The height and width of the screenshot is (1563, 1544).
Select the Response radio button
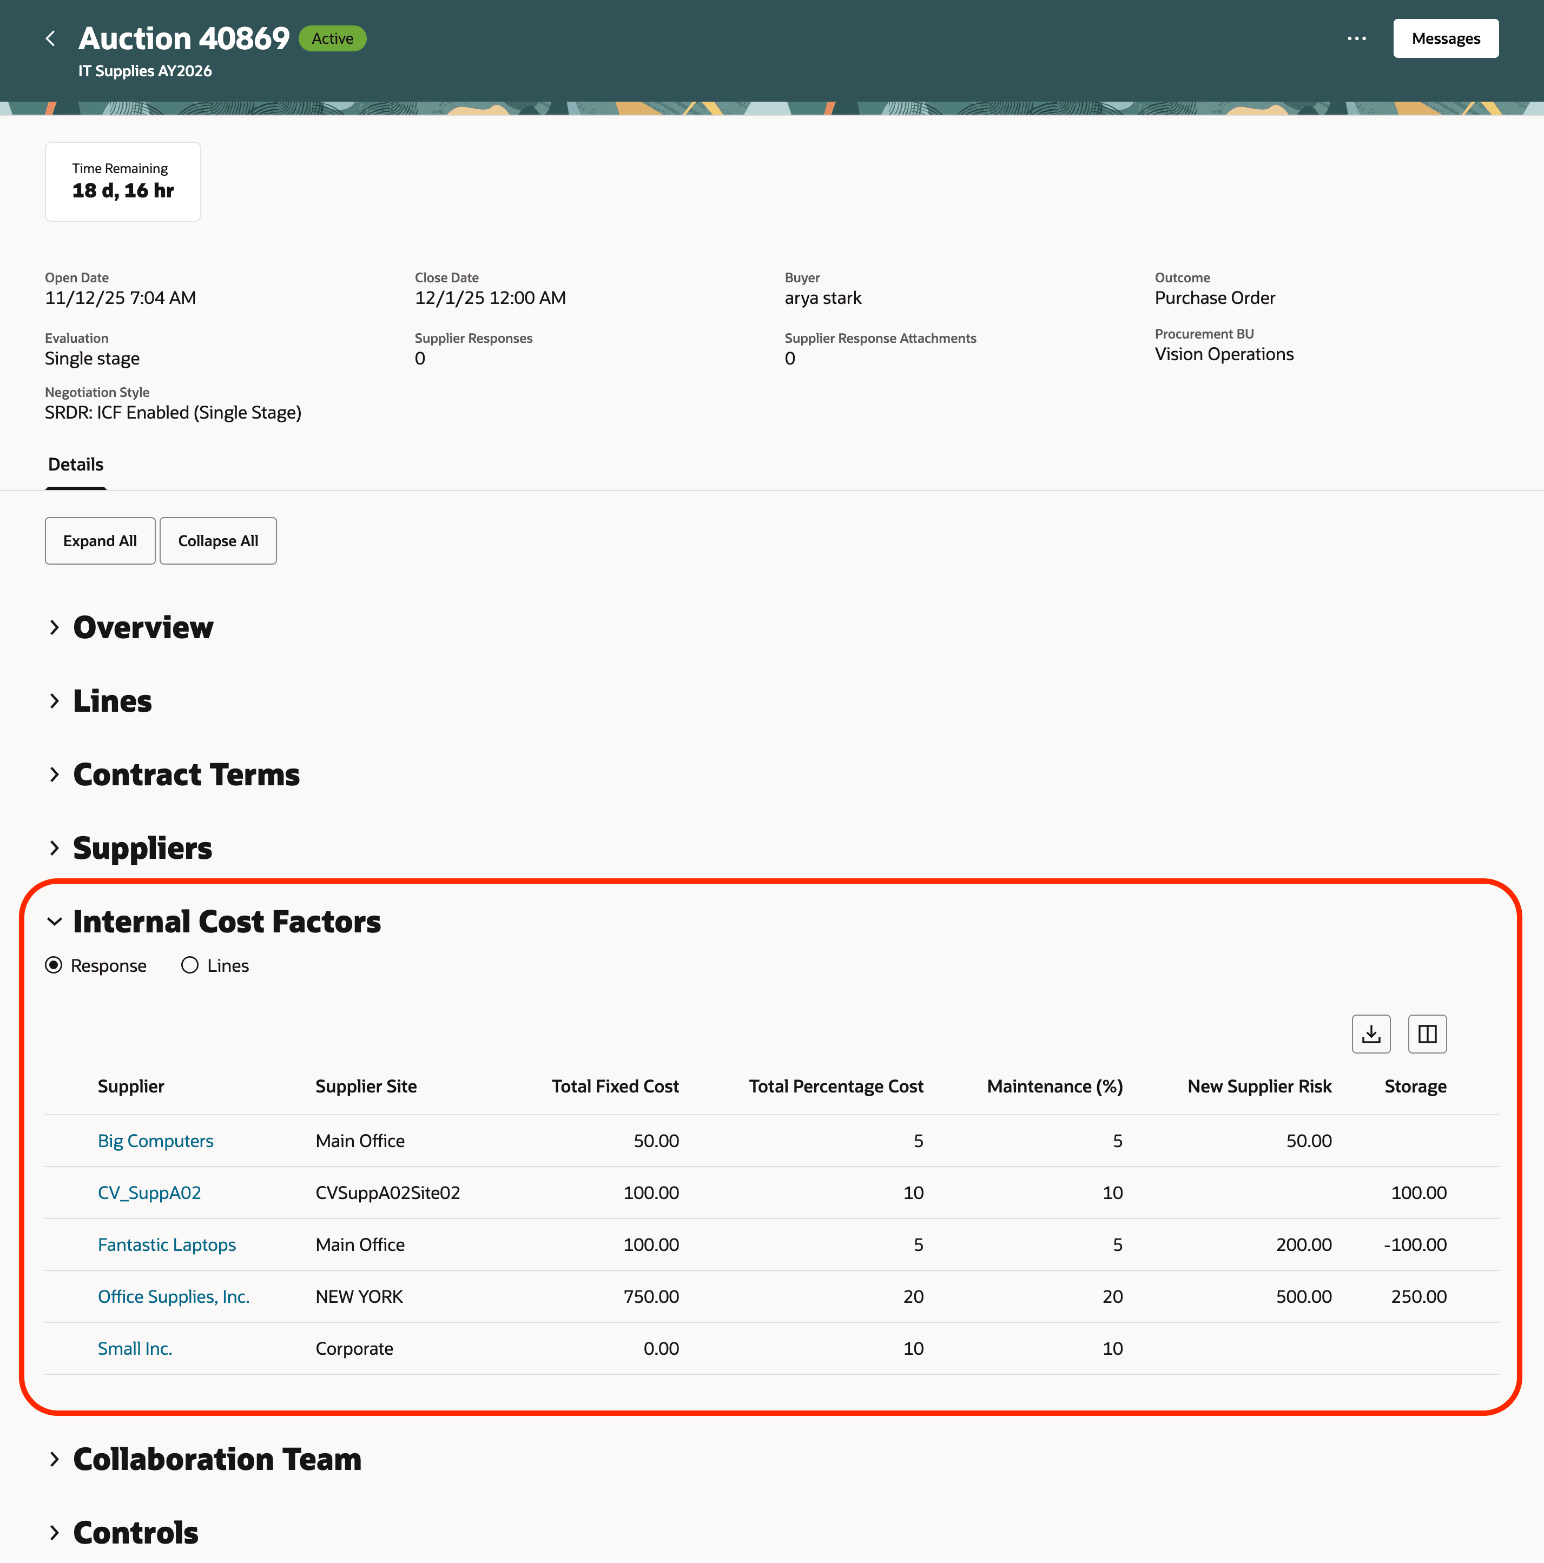(x=54, y=964)
